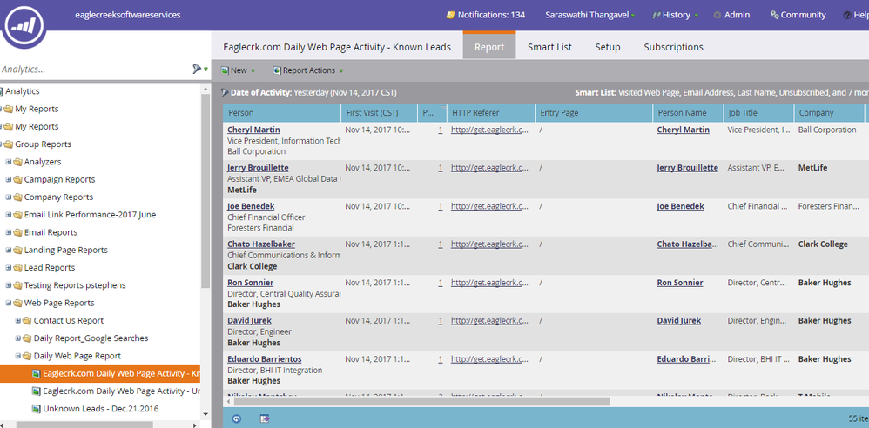Click the export report icon in bottom bar

coord(265,418)
